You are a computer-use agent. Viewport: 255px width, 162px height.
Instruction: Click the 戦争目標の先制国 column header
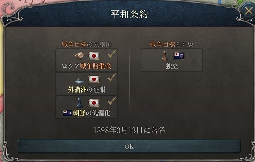[x=87, y=44]
